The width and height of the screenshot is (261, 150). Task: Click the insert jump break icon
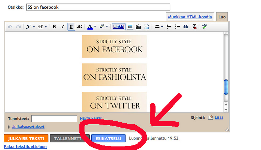pyautogui.click(x=146, y=27)
